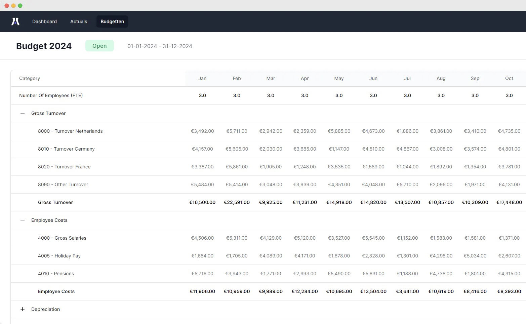Edit Feb value for Turnover Germany
526x324 pixels.
[x=237, y=149]
